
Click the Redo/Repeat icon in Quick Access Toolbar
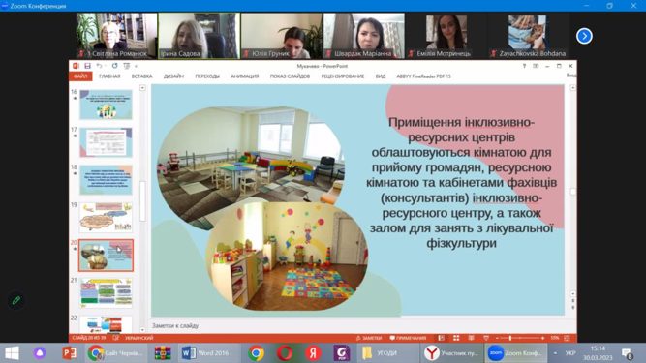(x=114, y=66)
